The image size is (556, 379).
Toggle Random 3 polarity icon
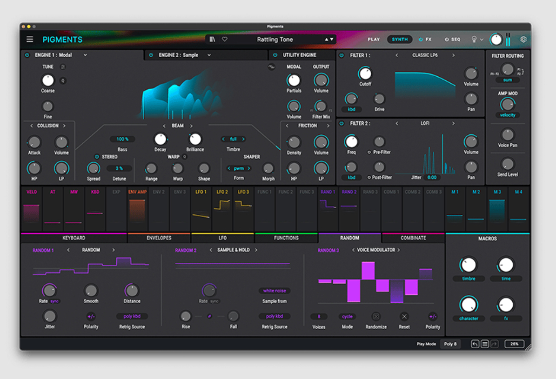tap(433, 316)
